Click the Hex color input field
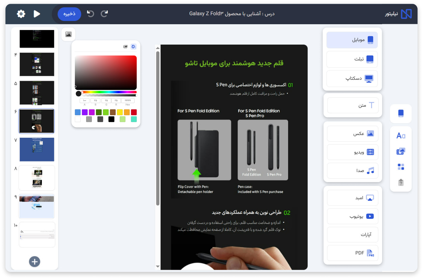 (x=128, y=100)
